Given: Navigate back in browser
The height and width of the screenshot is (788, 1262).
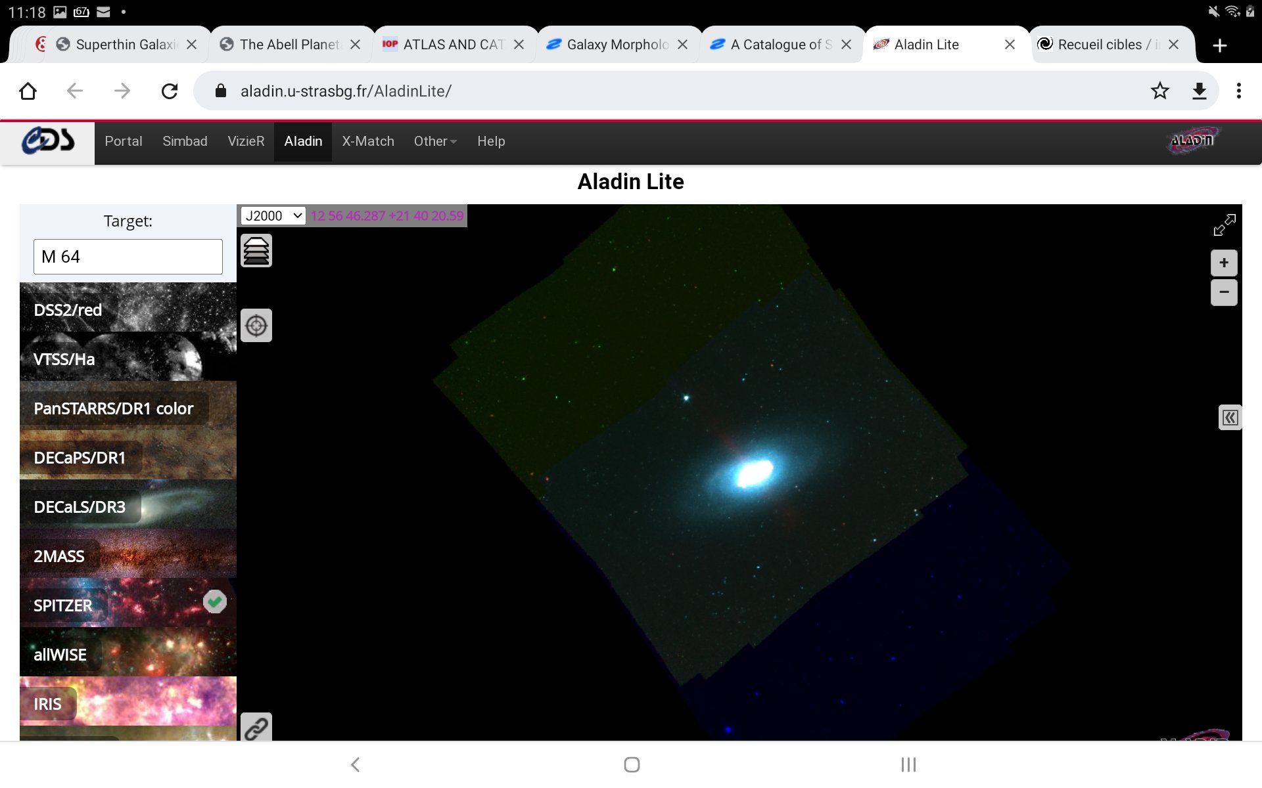Looking at the screenshot, I should pyautogui.click(x=75, y=91).
